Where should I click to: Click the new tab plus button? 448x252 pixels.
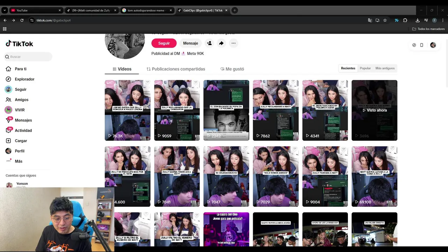click(x=234, y=10)
